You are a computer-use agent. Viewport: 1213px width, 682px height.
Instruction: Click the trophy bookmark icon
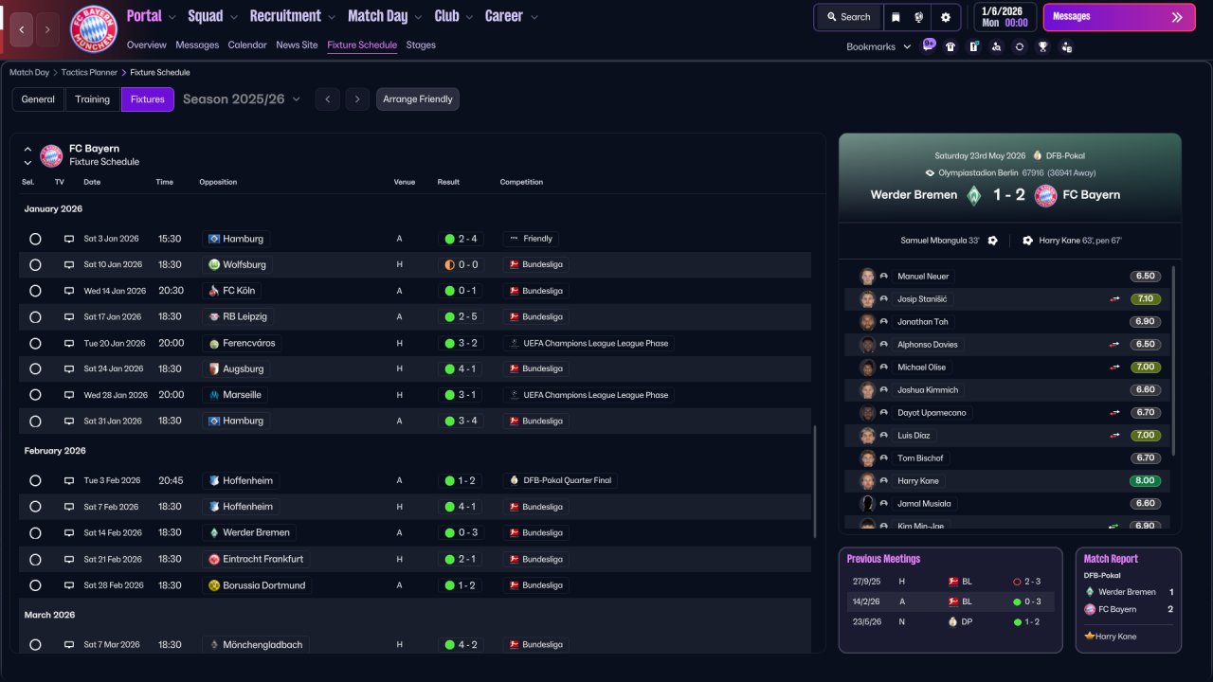(1042, 46)
